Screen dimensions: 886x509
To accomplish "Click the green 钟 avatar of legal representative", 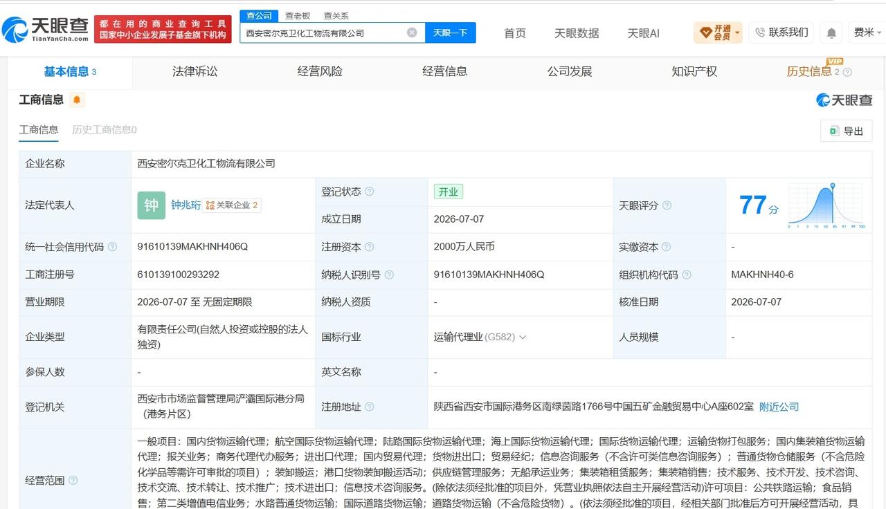I will [x=151, y=205].
